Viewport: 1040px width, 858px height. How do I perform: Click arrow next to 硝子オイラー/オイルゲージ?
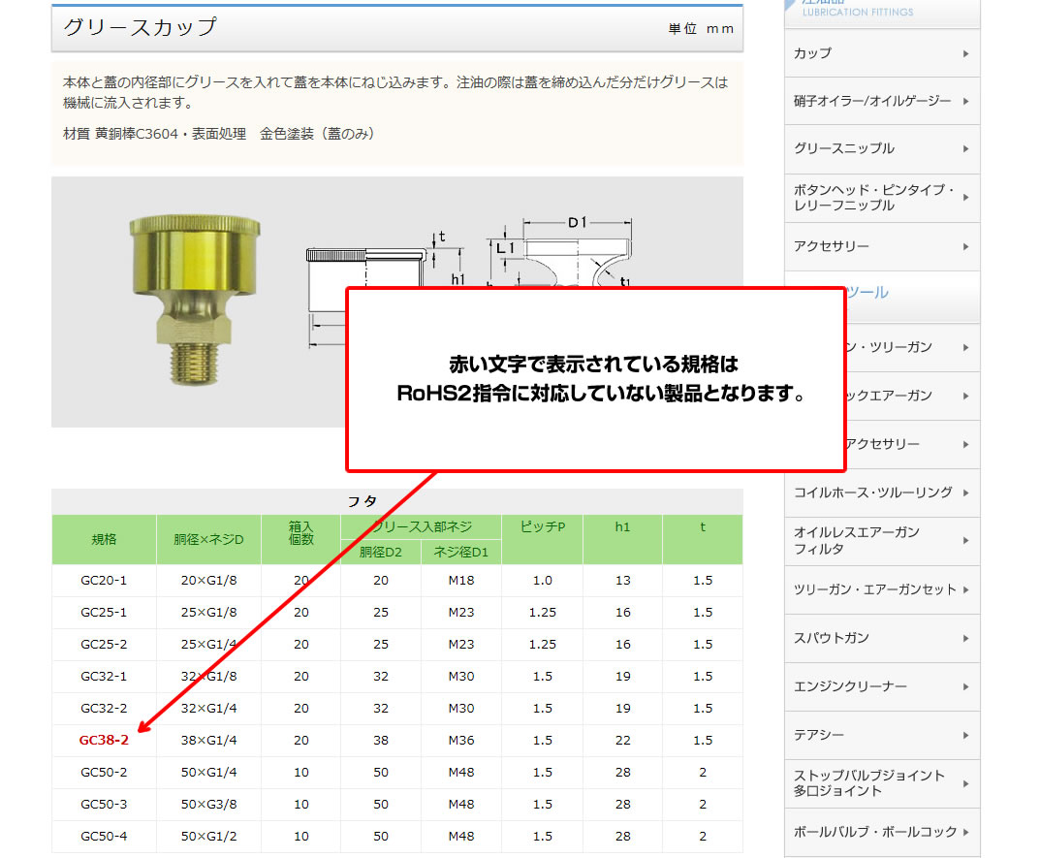(965, 102)
